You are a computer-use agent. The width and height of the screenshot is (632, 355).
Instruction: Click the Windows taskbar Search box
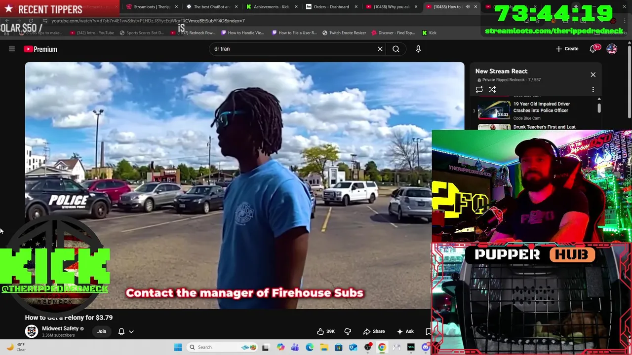tap(223, 347)
